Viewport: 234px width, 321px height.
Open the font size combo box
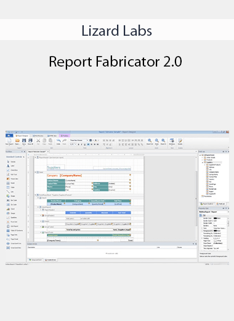point(73,145)
